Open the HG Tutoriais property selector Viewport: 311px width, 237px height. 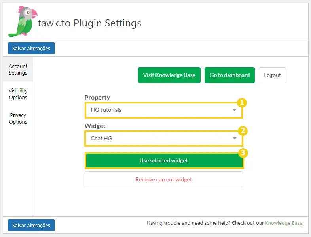(164, 110)
